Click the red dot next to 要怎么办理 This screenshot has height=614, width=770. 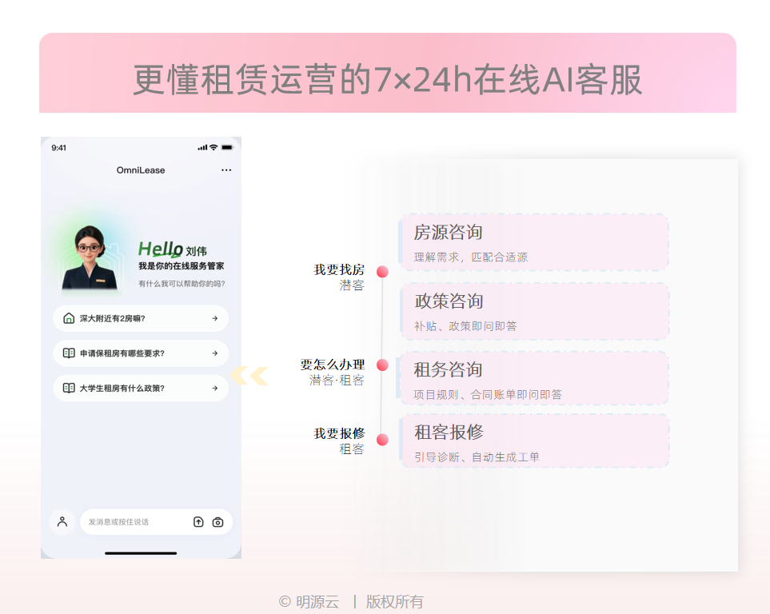point(382,365)
